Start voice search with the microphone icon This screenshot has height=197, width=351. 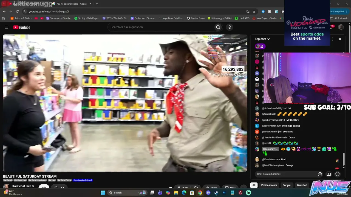tap(230, 27)
